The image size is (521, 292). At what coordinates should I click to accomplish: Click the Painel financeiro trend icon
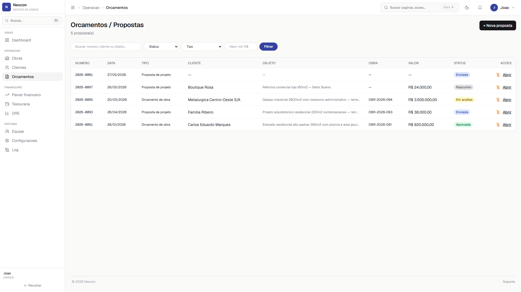point(7,95)
